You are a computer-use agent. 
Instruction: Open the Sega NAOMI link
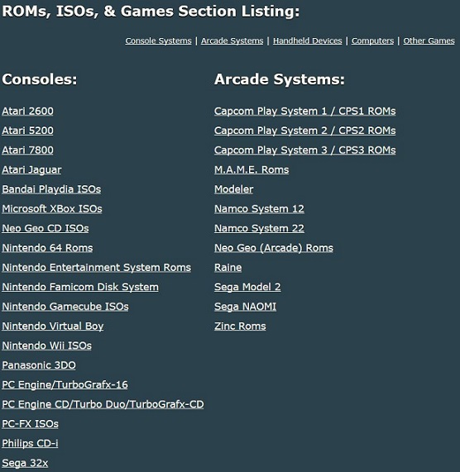[x=245, y=307]
